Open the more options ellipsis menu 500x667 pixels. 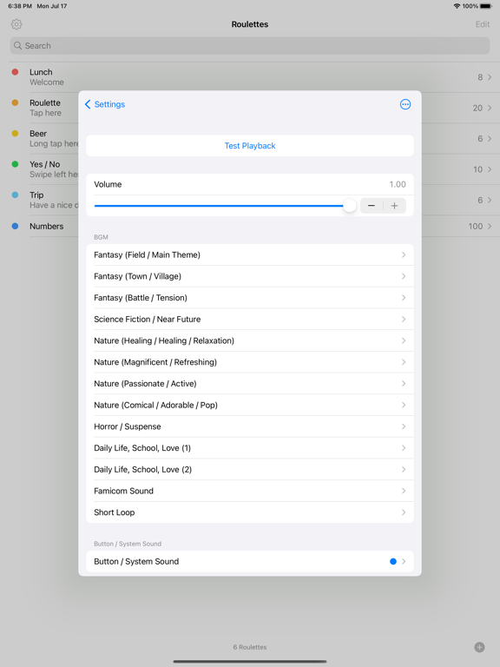(405, 104)
